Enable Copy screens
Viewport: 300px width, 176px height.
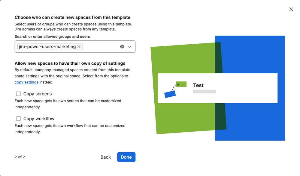point(18,94)
